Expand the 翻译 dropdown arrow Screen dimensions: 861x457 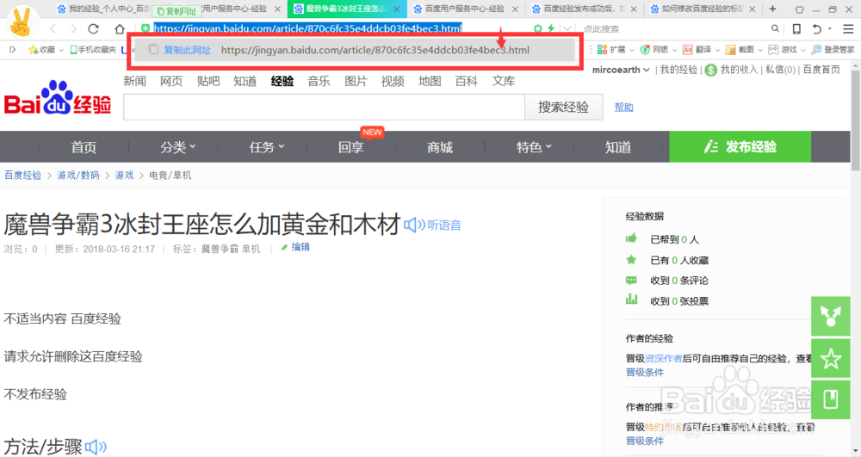pos(717,50)
